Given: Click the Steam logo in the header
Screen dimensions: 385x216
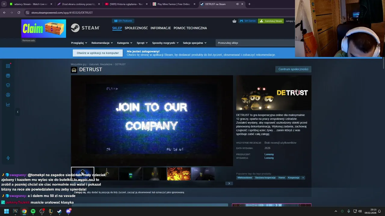Looking at the screenshot, I should [x=85, y=28].
